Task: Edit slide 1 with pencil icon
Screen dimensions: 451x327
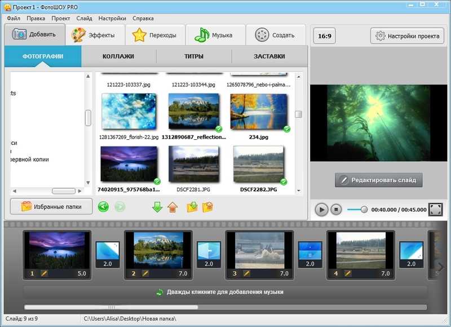Action: [x=44, y=273]
